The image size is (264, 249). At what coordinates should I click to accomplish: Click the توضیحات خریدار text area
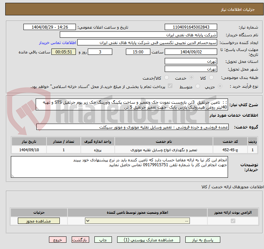(x=119, y=167)
